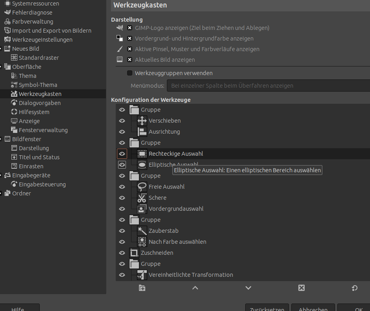370x311 pixels.
Task: Uncheck Aktuelles Bild anzeigen
Action: pyautogui.click(x=130, y=60)
